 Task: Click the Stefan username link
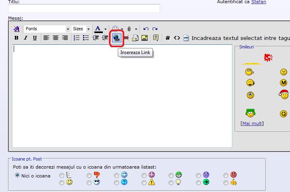click(x=259, y=2)
